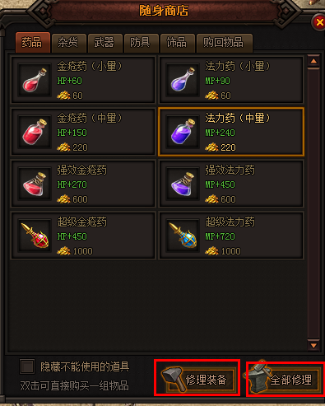Click the scroll down arrow

tap(313, 345)
